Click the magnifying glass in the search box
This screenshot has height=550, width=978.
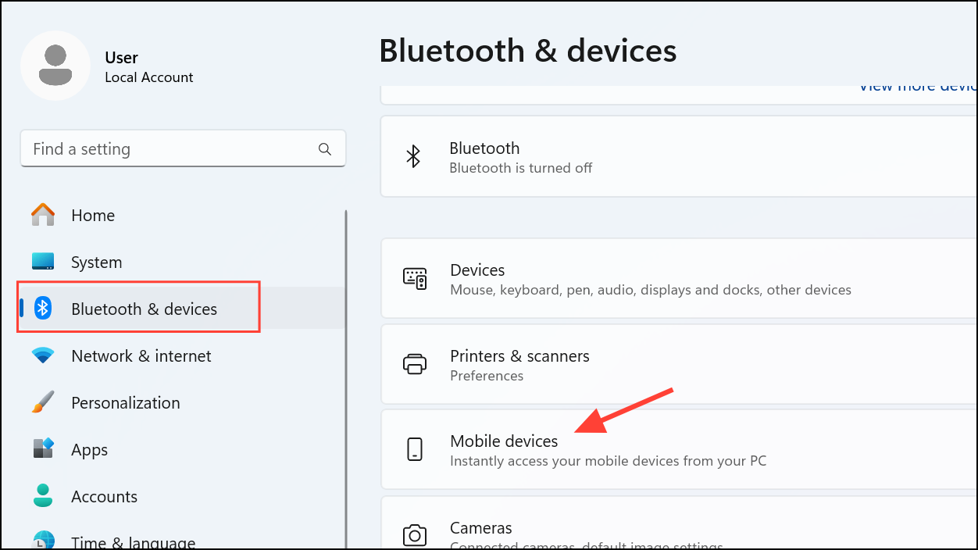324,148
